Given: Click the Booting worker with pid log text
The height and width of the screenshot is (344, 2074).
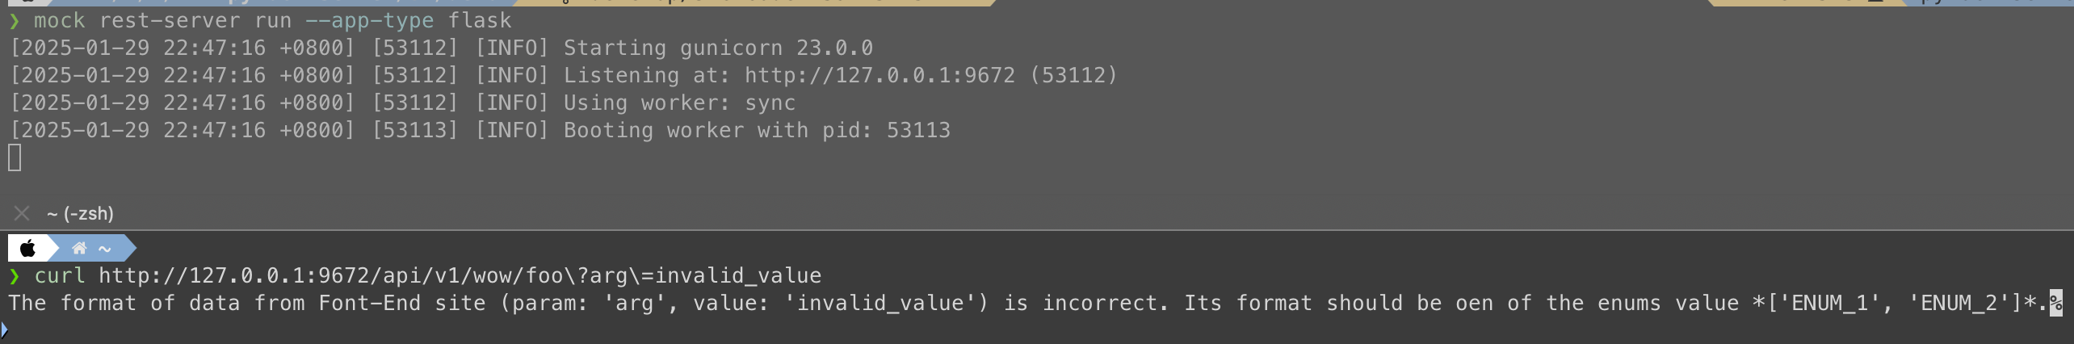Looking at the screenshot, I should pyautogui.click(x=757, y=130).
